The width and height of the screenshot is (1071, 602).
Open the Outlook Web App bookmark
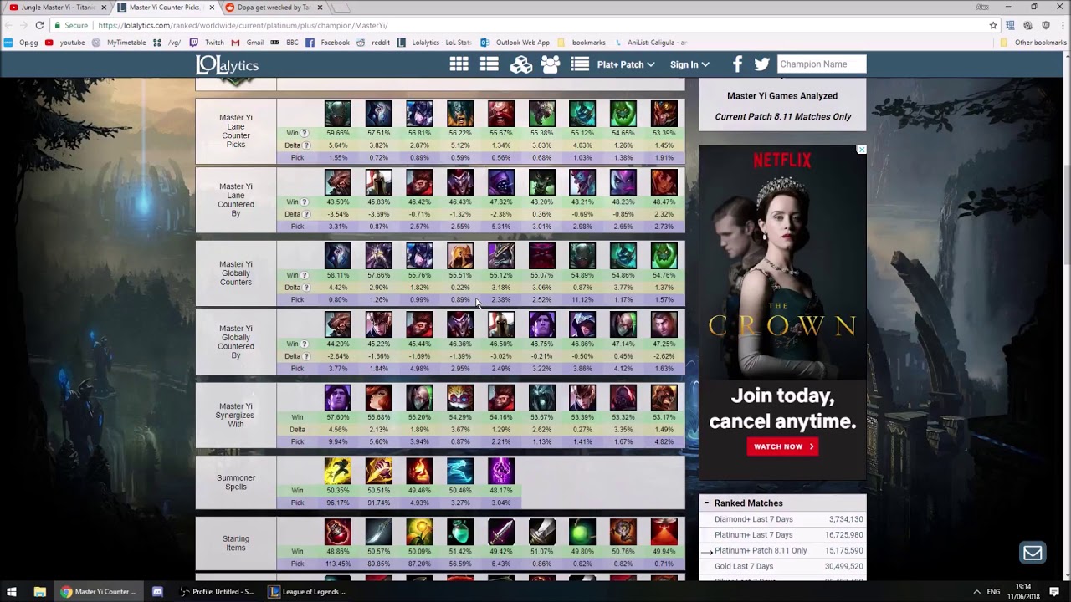coord(515,43)
